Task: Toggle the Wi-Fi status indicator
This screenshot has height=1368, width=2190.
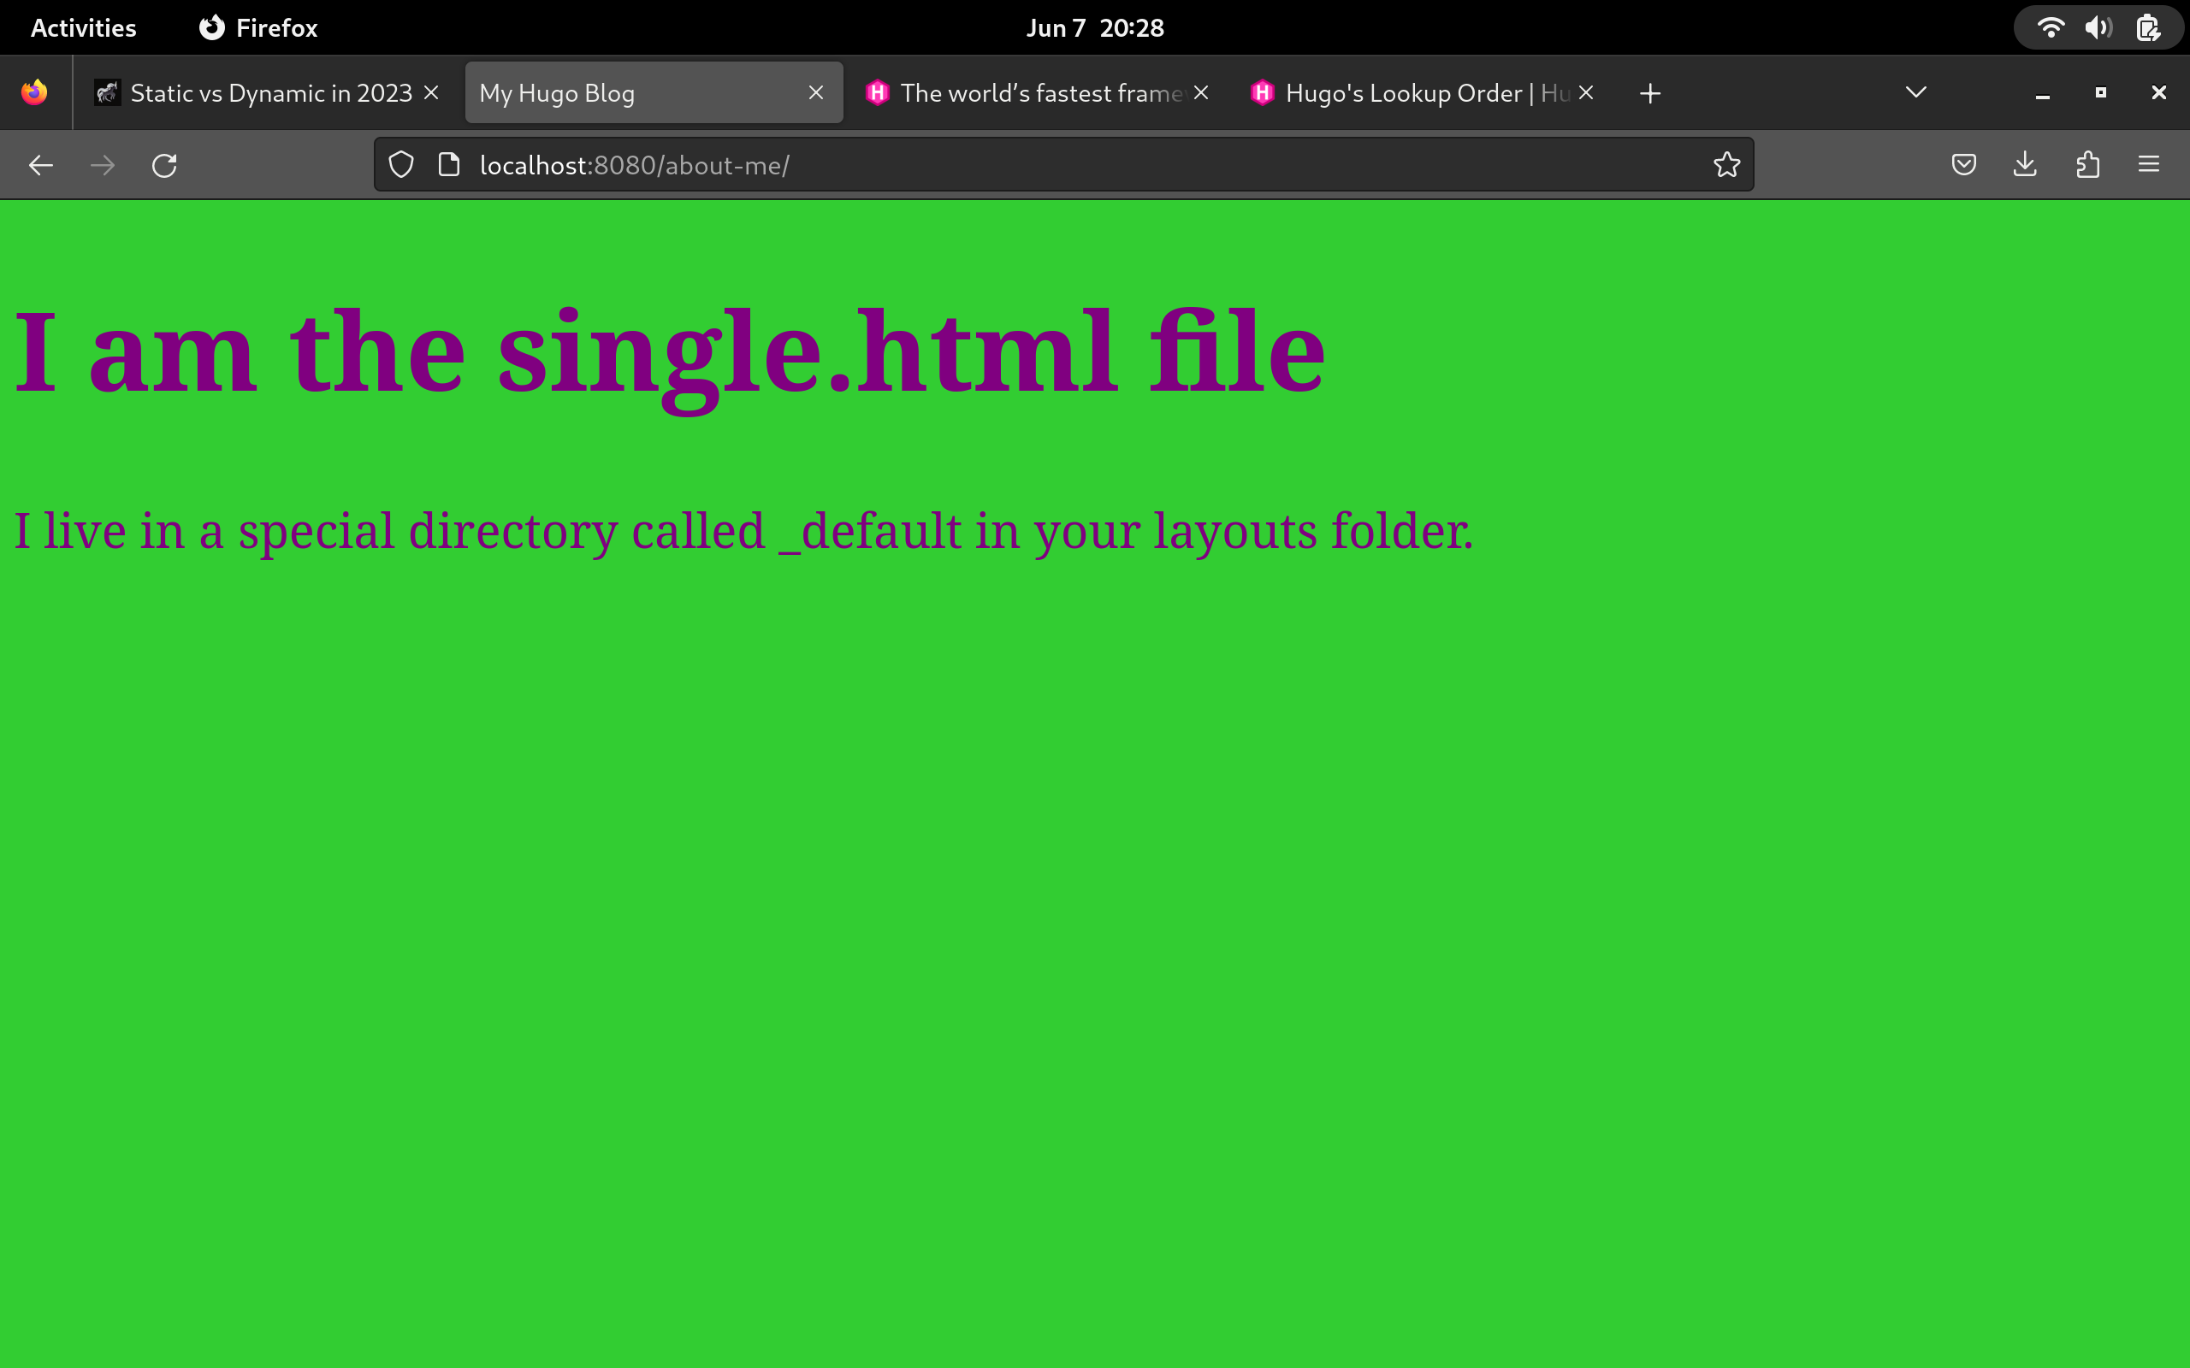Action: coord(2052,27)
